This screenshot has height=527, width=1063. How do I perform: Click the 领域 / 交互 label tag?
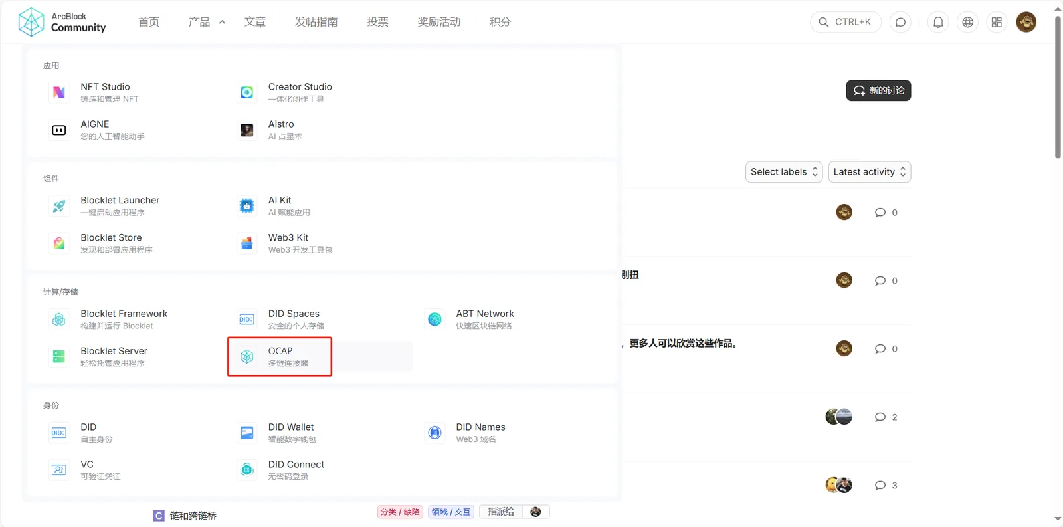[x=451, y=512]
